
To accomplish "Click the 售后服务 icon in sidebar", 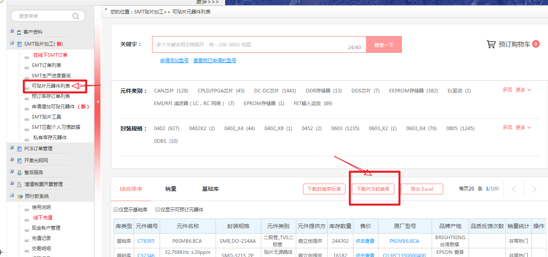I will pyautogui.click(x=19, y=173).
